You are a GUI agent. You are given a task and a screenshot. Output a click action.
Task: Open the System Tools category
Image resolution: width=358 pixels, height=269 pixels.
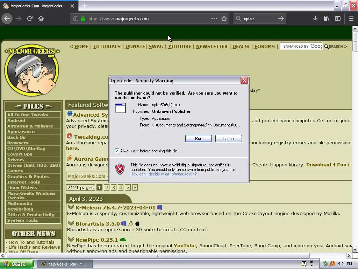22,220
